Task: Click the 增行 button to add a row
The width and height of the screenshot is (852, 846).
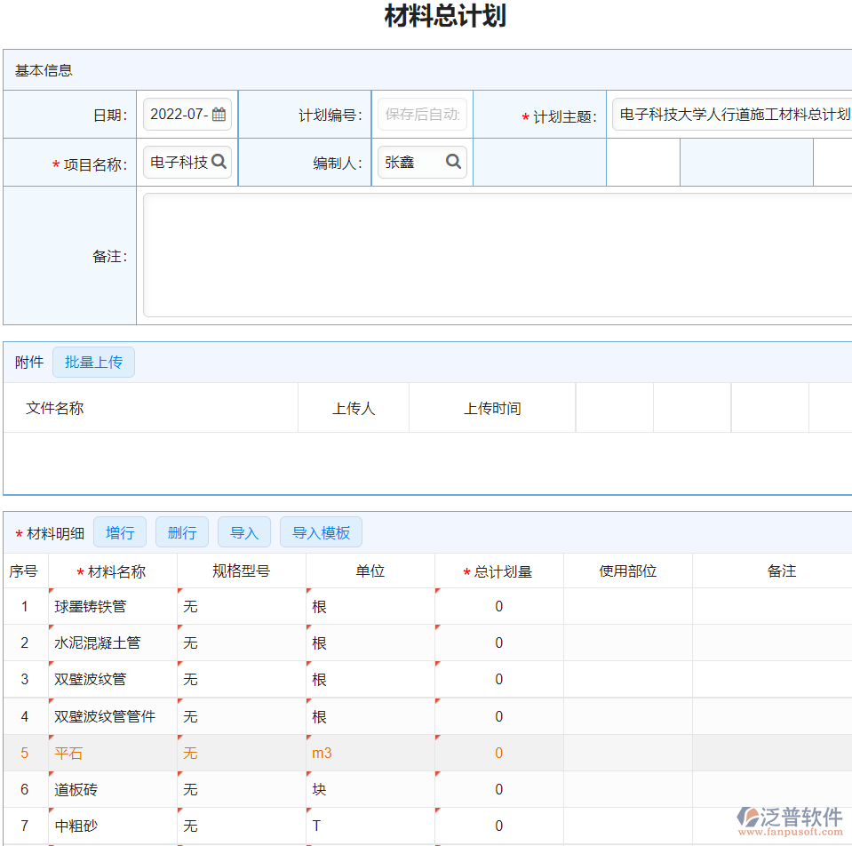Action: (x=120, y=531)
